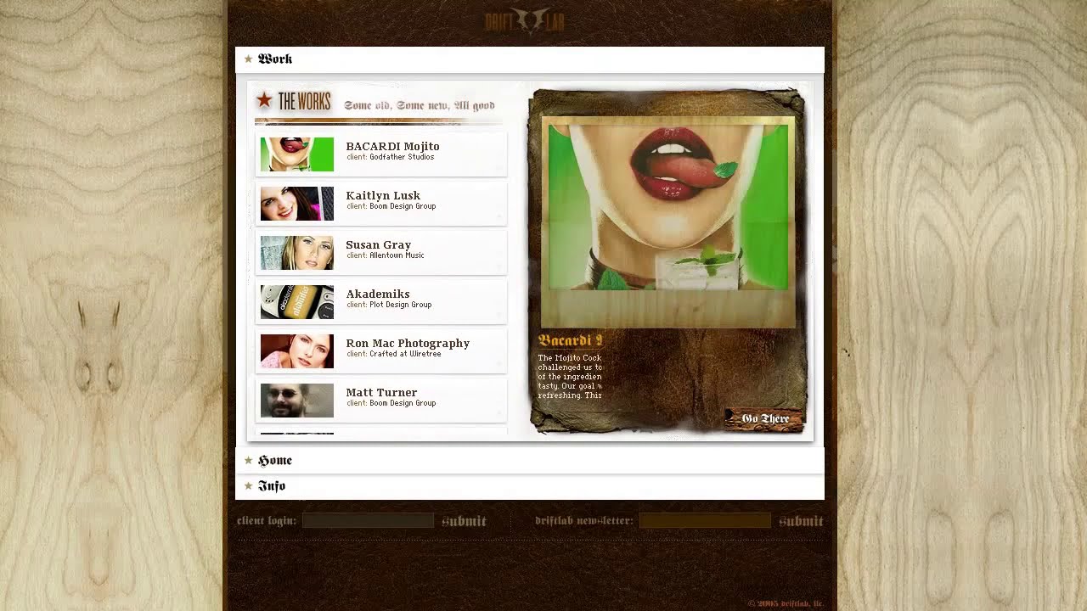Click 'client: Plot Design Group' text

389,305
